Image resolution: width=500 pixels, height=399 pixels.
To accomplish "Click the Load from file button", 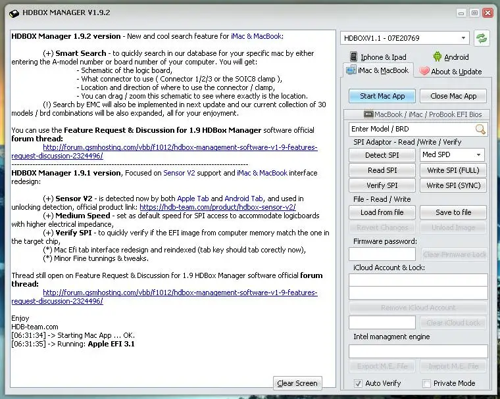I will (382, 212).
